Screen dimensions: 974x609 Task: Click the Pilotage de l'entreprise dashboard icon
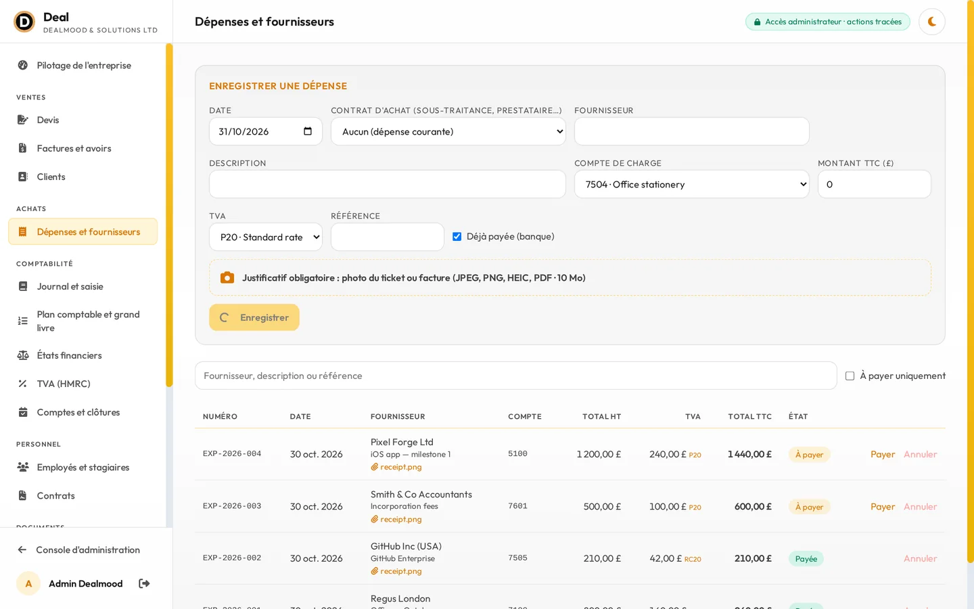pos(23,65)
